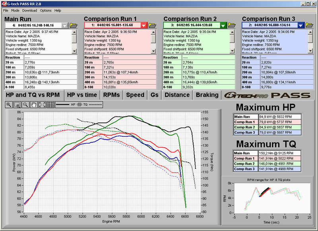Screen dimensions: 318x231
Task: Click scroll-up arrow in Main Run info box
Action: [x=74, y=32]
